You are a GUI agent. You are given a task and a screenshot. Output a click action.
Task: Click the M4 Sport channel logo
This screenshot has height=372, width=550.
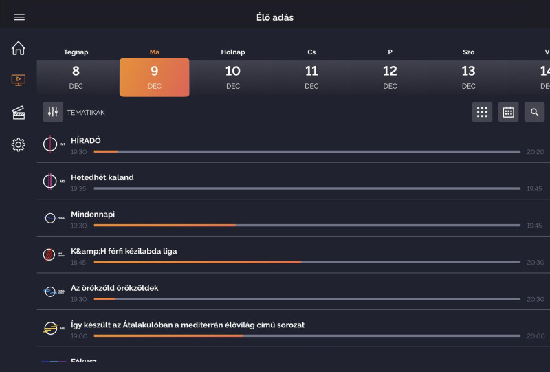click(x=52, y=255)
